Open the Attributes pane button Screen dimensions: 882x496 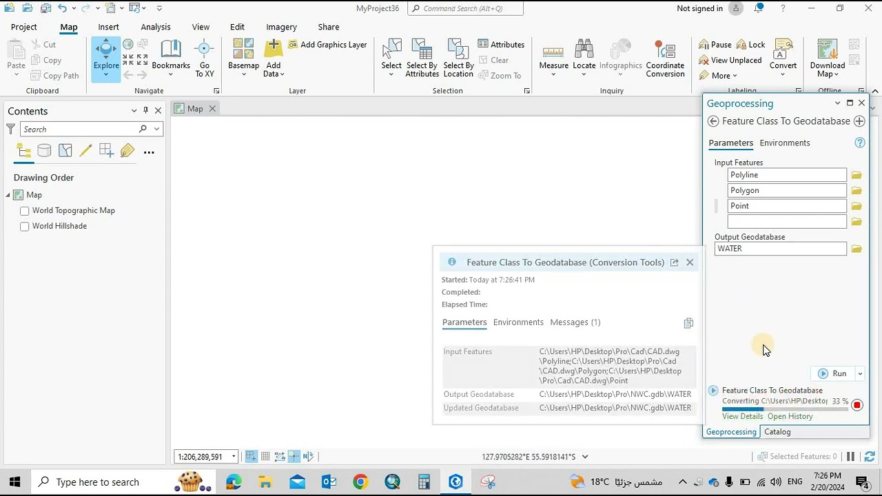tap(501, 45)
